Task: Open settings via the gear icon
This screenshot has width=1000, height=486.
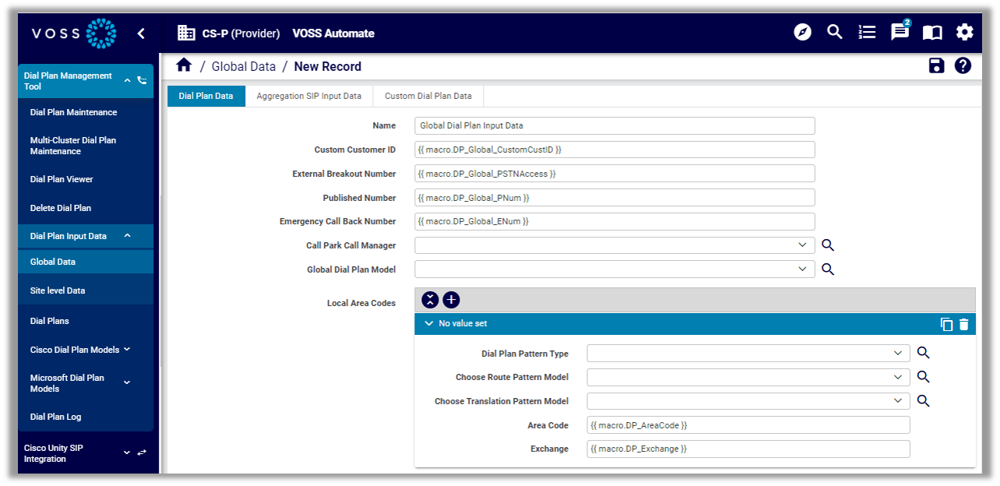Action: point(964,33)
